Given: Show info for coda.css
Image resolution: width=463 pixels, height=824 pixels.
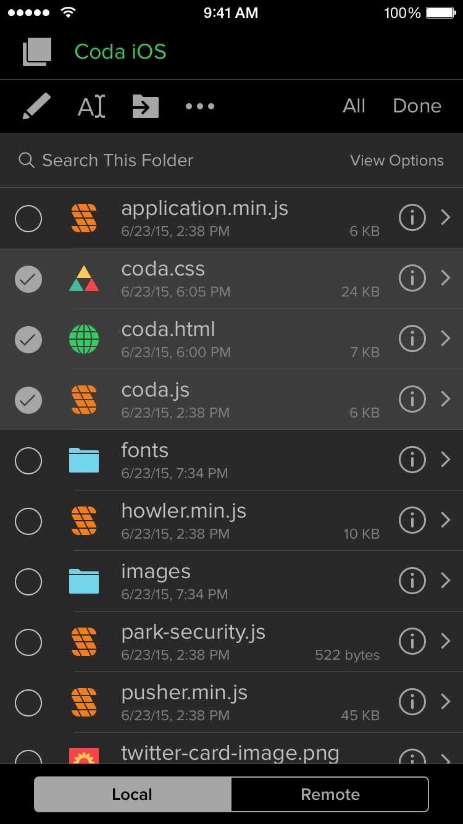Looking at the screenshot, I should coord(412,279).
